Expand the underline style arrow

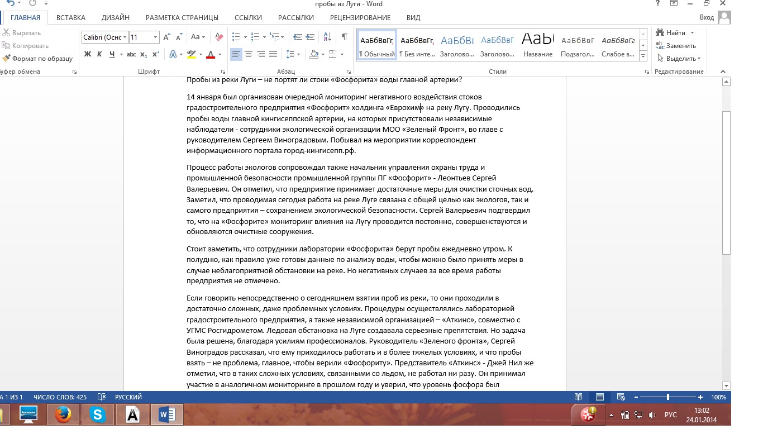(x=121, y=54)
